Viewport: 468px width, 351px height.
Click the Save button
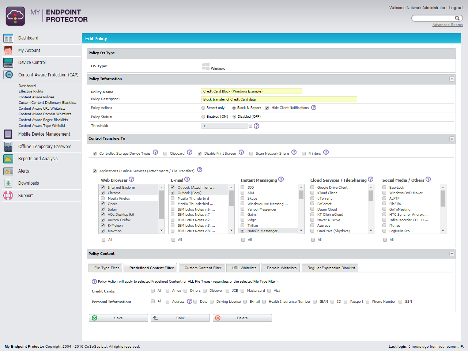[118, 318]
